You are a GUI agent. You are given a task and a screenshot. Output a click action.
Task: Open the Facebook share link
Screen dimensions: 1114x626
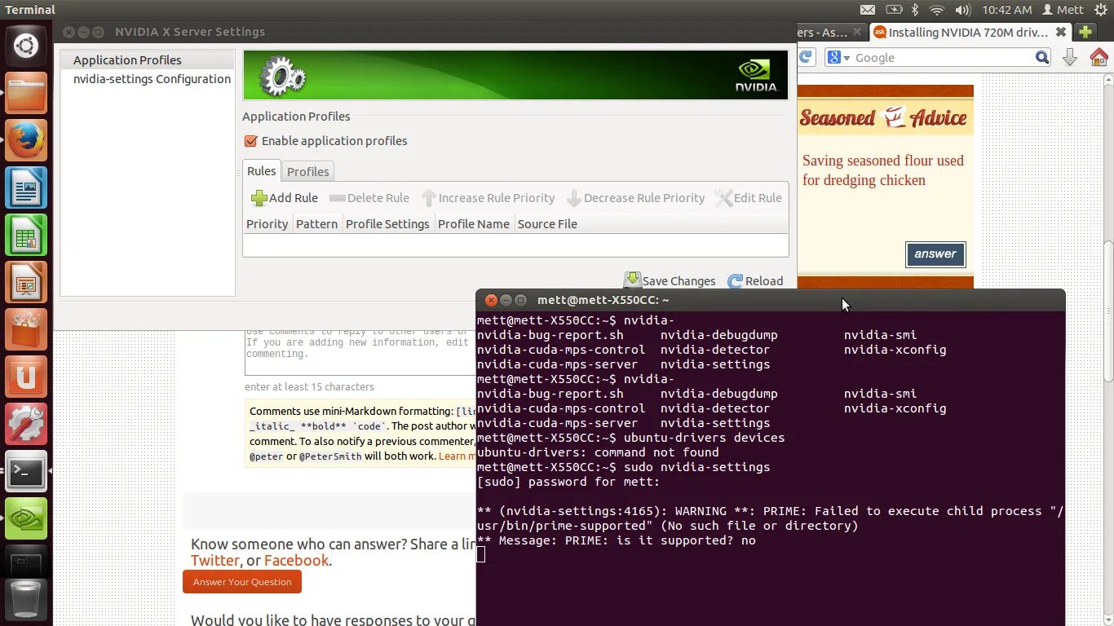point(296,561)
